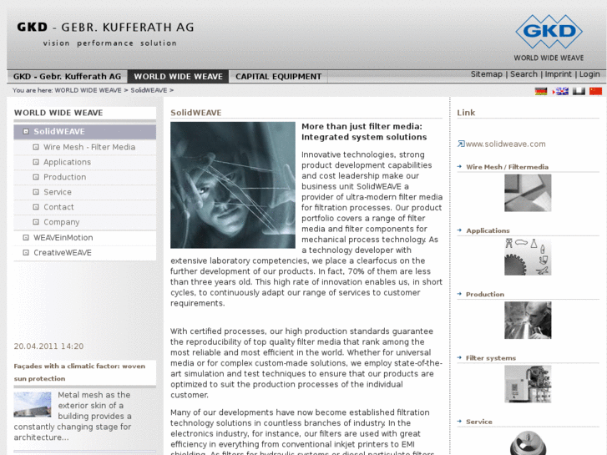Viewport: 607px width, 455px height.
Task: Expand the Production sidebar box icon
Action: (x=36, y=177)
